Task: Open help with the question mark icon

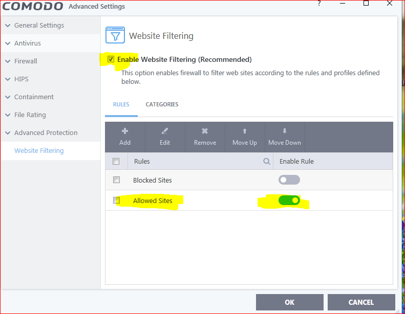Action: tap(319, 4)
